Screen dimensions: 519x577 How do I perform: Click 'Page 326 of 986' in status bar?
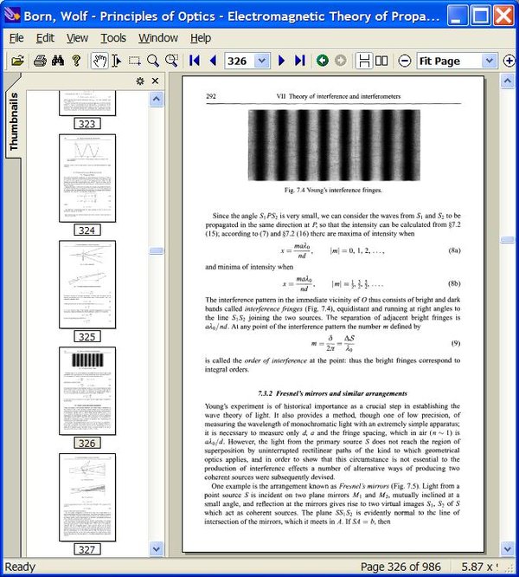point(400,567)
